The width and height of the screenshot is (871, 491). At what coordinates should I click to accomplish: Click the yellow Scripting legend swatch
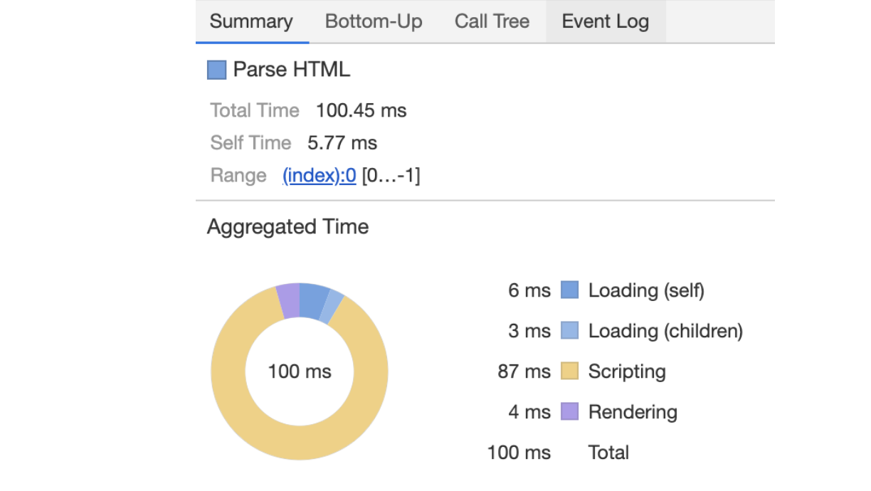coord(569,371)
